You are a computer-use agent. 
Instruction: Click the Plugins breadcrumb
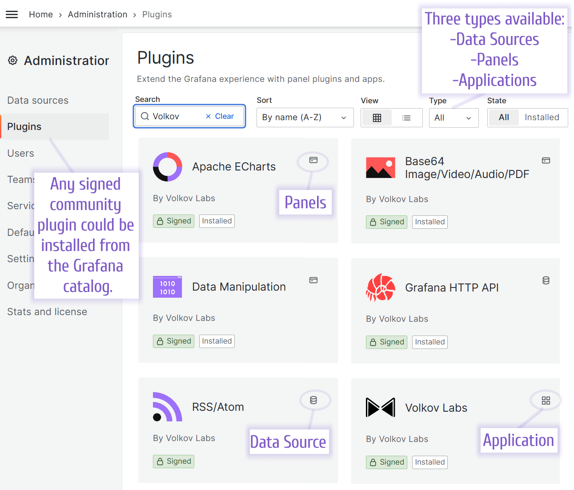coord(157,15)
